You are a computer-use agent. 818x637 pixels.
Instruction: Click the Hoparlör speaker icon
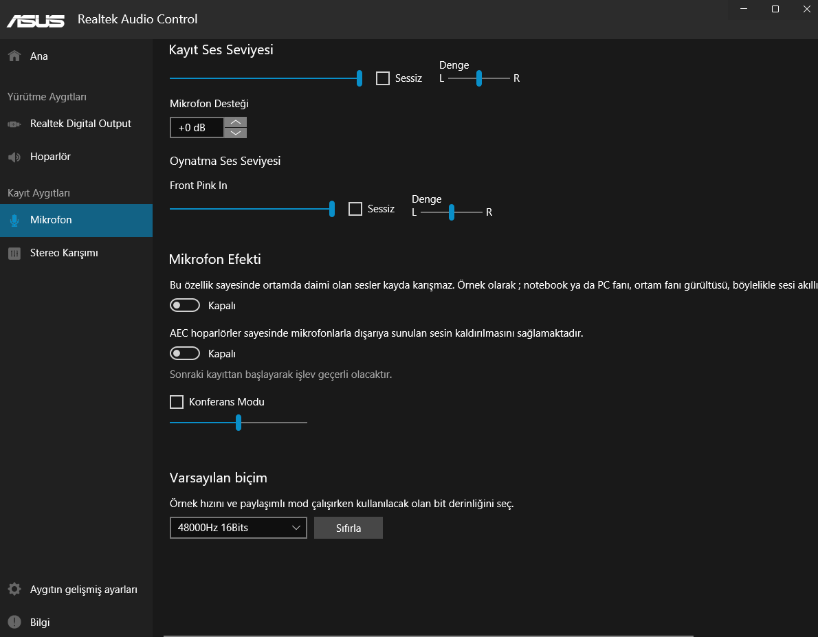[x=14, y=157]
